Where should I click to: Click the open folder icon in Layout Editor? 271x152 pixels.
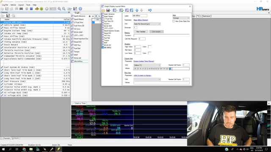click(103, 10)
